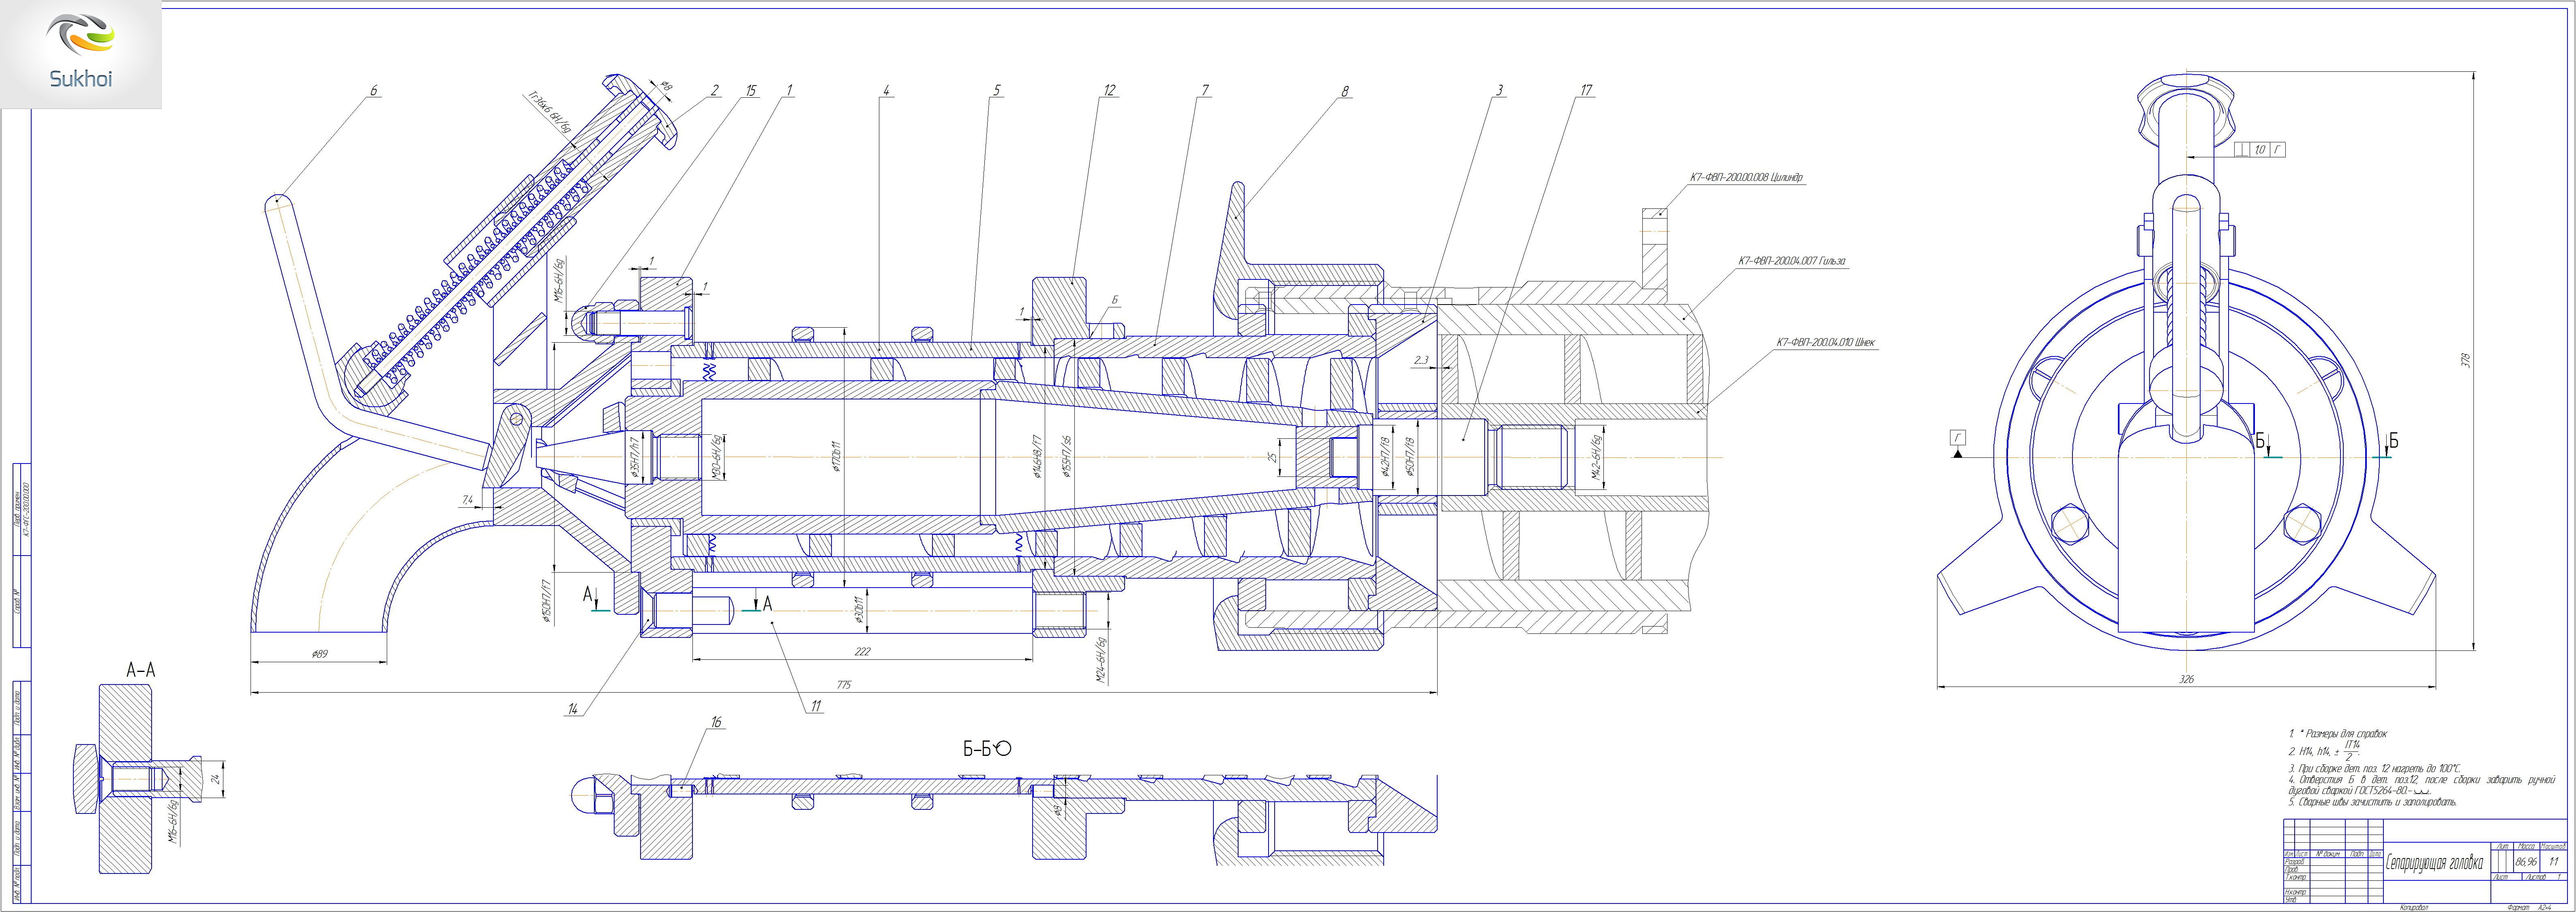Click the label 'К7-ФВП-200.00.008 Цилиндр'
This screenshot has height=912, width=2576.
[1746, 178]
